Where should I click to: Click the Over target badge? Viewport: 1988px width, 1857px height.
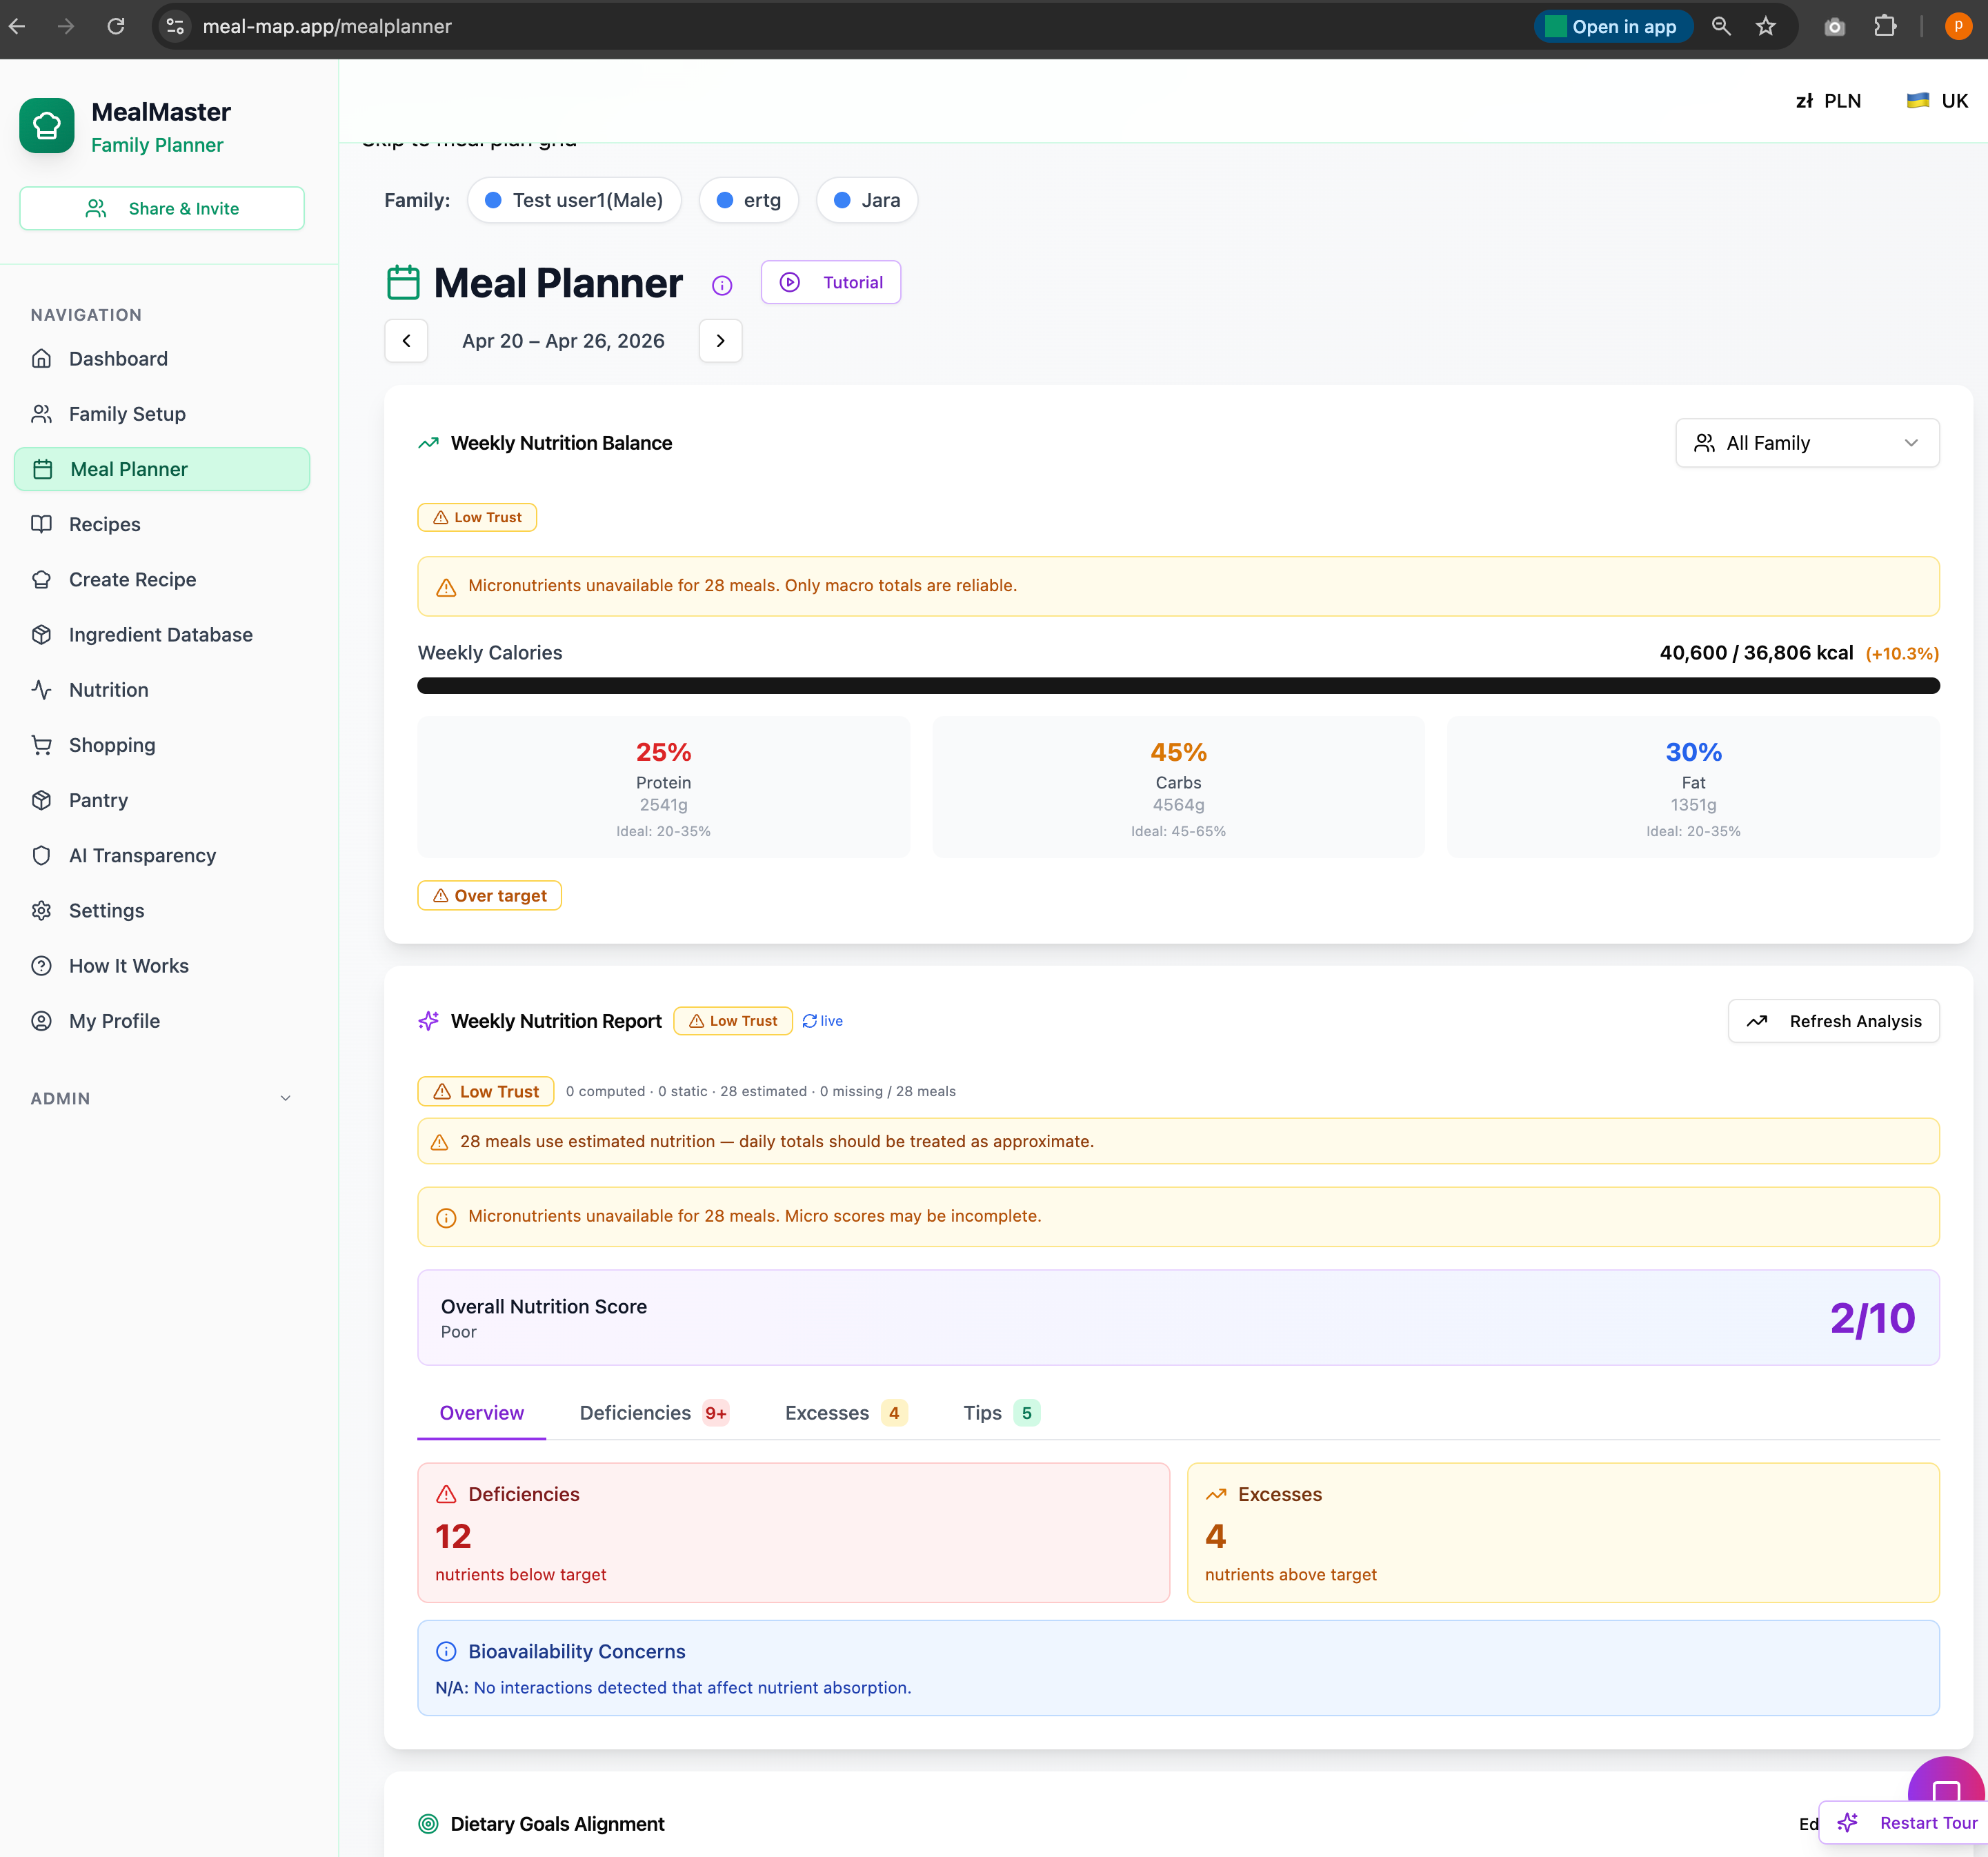click(x=489, y=896)
